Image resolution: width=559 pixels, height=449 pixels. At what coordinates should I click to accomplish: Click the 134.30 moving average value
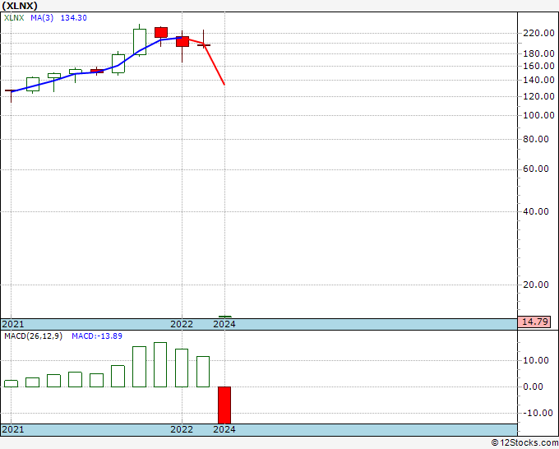point(73,18)
